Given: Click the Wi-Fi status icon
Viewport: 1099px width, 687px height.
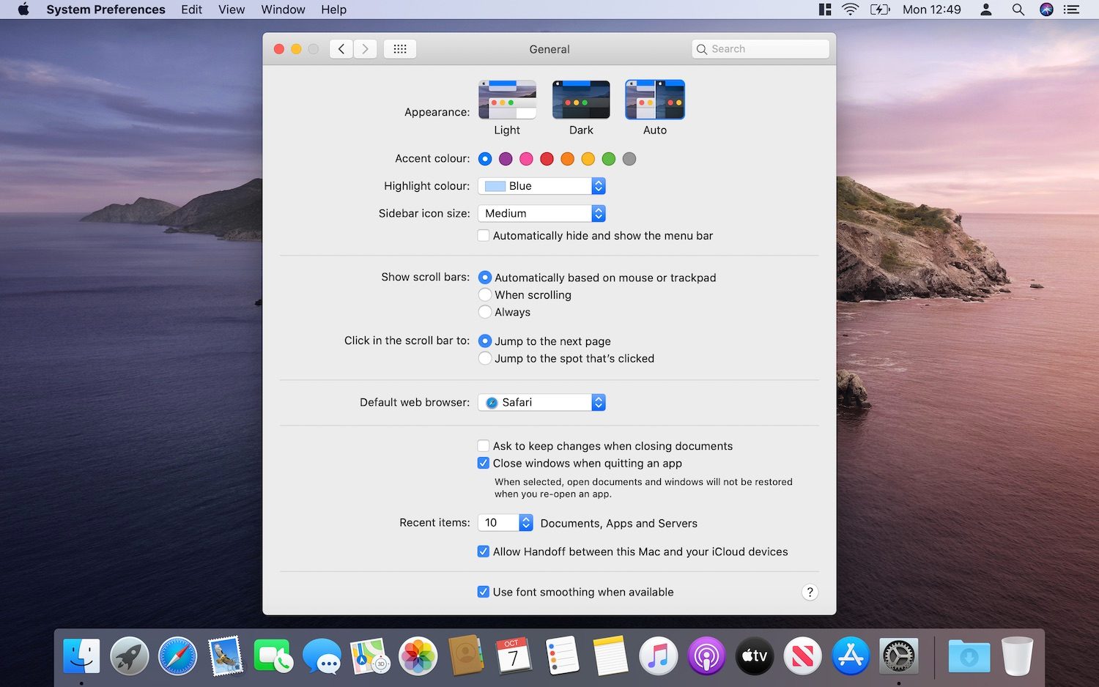Looking at the screenshot, I should [850, 10].
